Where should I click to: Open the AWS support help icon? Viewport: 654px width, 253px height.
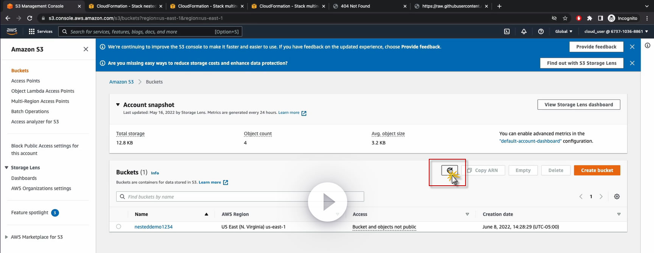coord(541,31)
